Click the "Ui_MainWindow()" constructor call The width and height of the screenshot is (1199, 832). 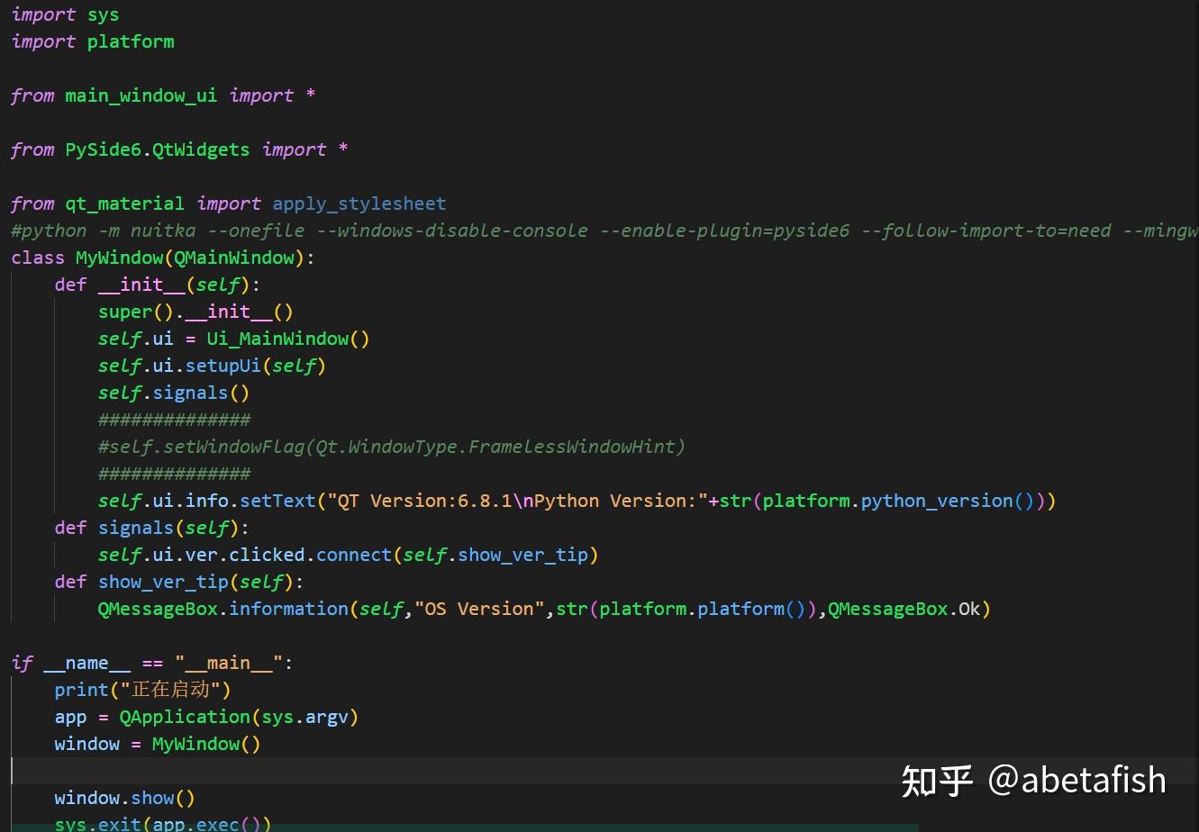(286, 339)
